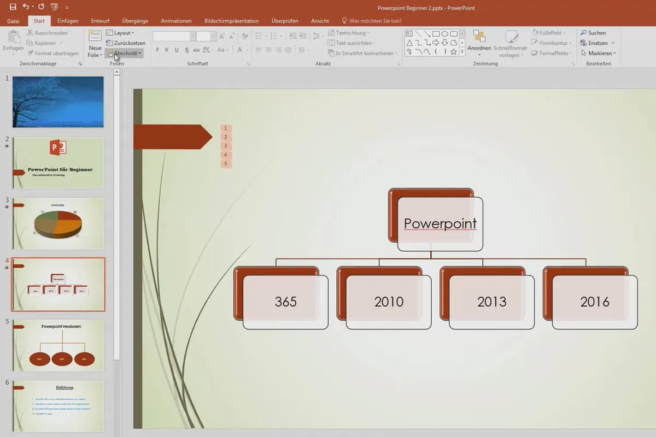656x437 pixels.
Task: Toggle underline (U) formatting
Action: pyautogui.click(x=176, y=50)
